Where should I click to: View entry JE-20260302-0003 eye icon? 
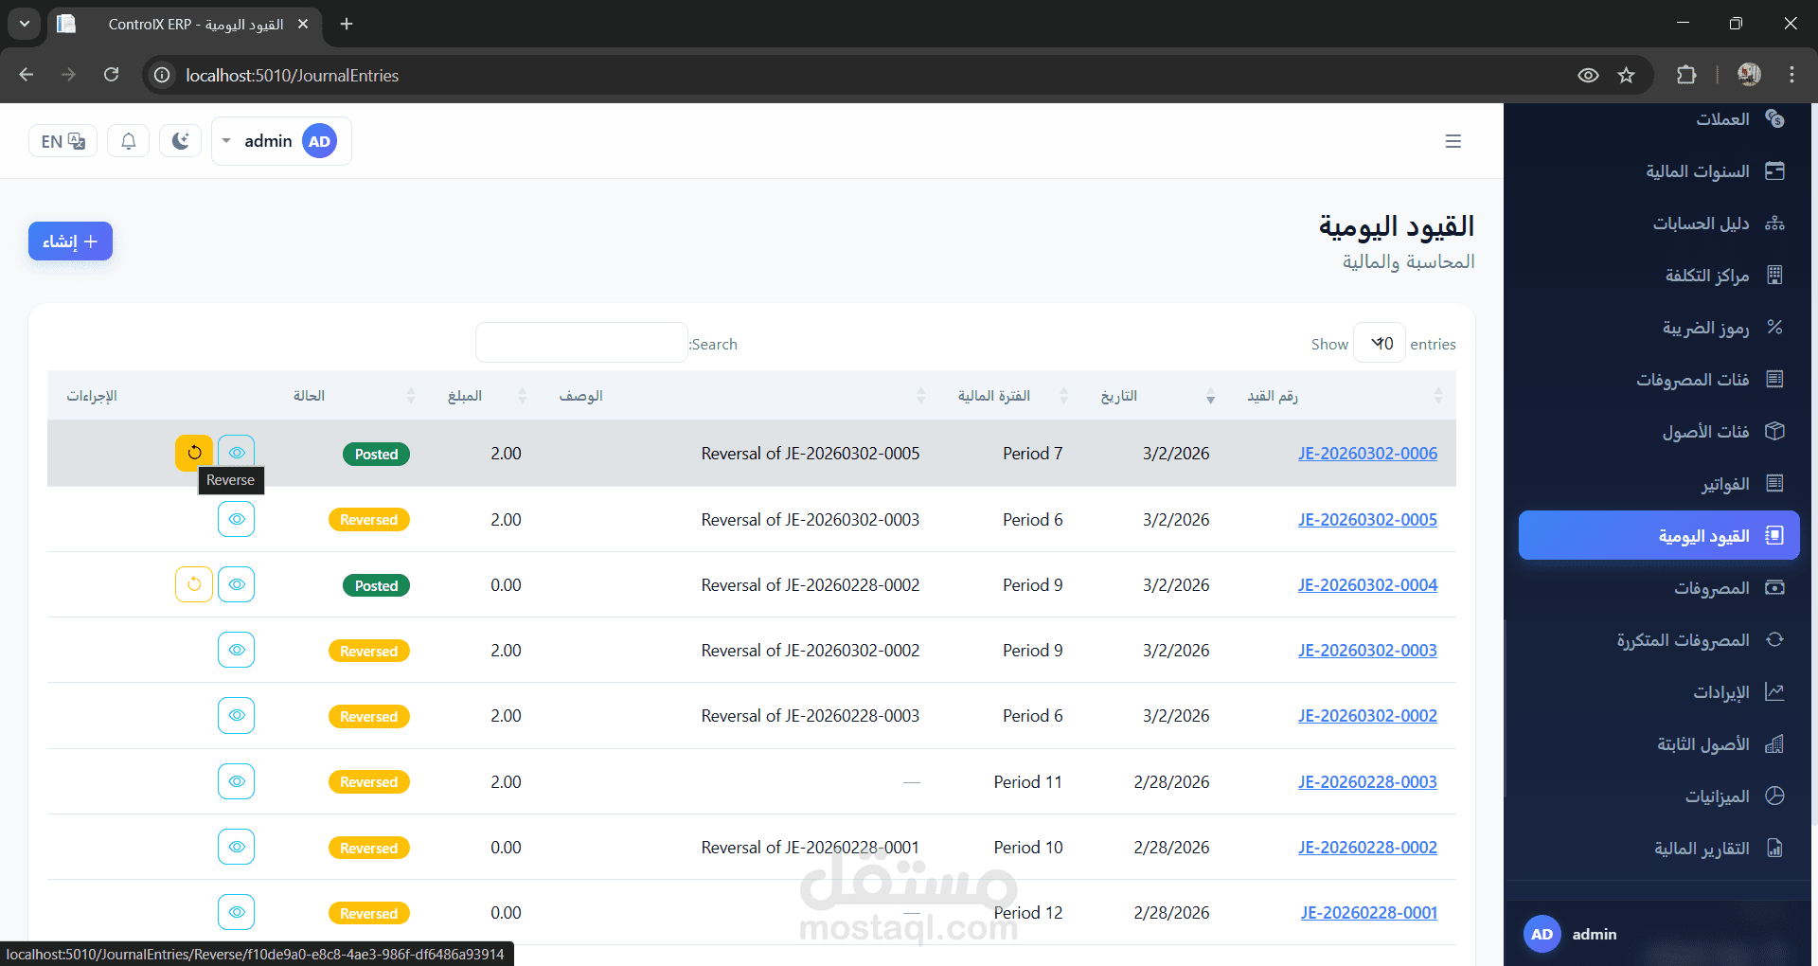[237, 650]
